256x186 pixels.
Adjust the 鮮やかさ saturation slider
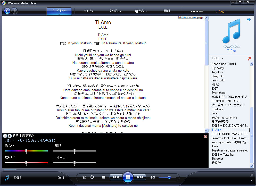pyautogui.click(x=26, y=163)
